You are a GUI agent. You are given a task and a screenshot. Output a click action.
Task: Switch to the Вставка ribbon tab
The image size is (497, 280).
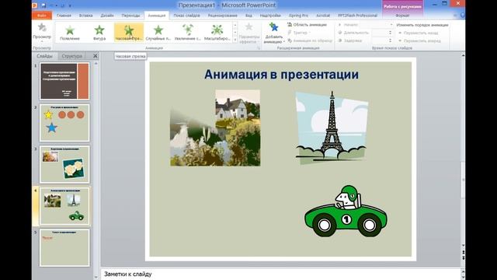click(x=85, y=16)
